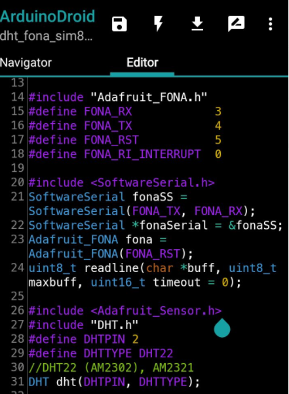The height and width of the screenshot is (394, 289).
Task: Place cursor at FONA_RX value 3
Action: [x=218, y=111]
